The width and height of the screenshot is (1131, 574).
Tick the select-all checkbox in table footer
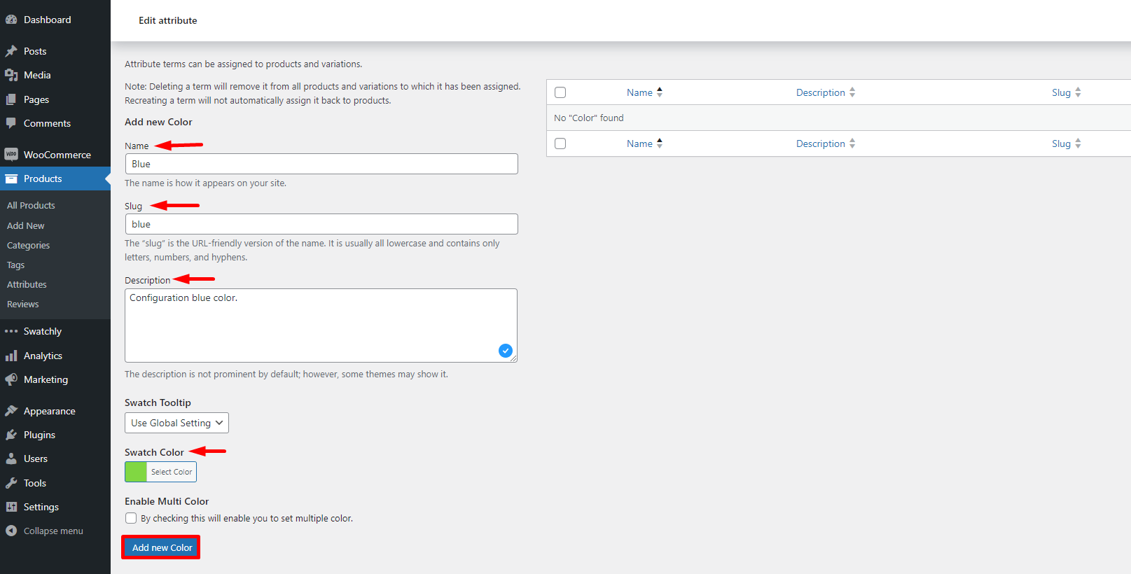(560, 143)
